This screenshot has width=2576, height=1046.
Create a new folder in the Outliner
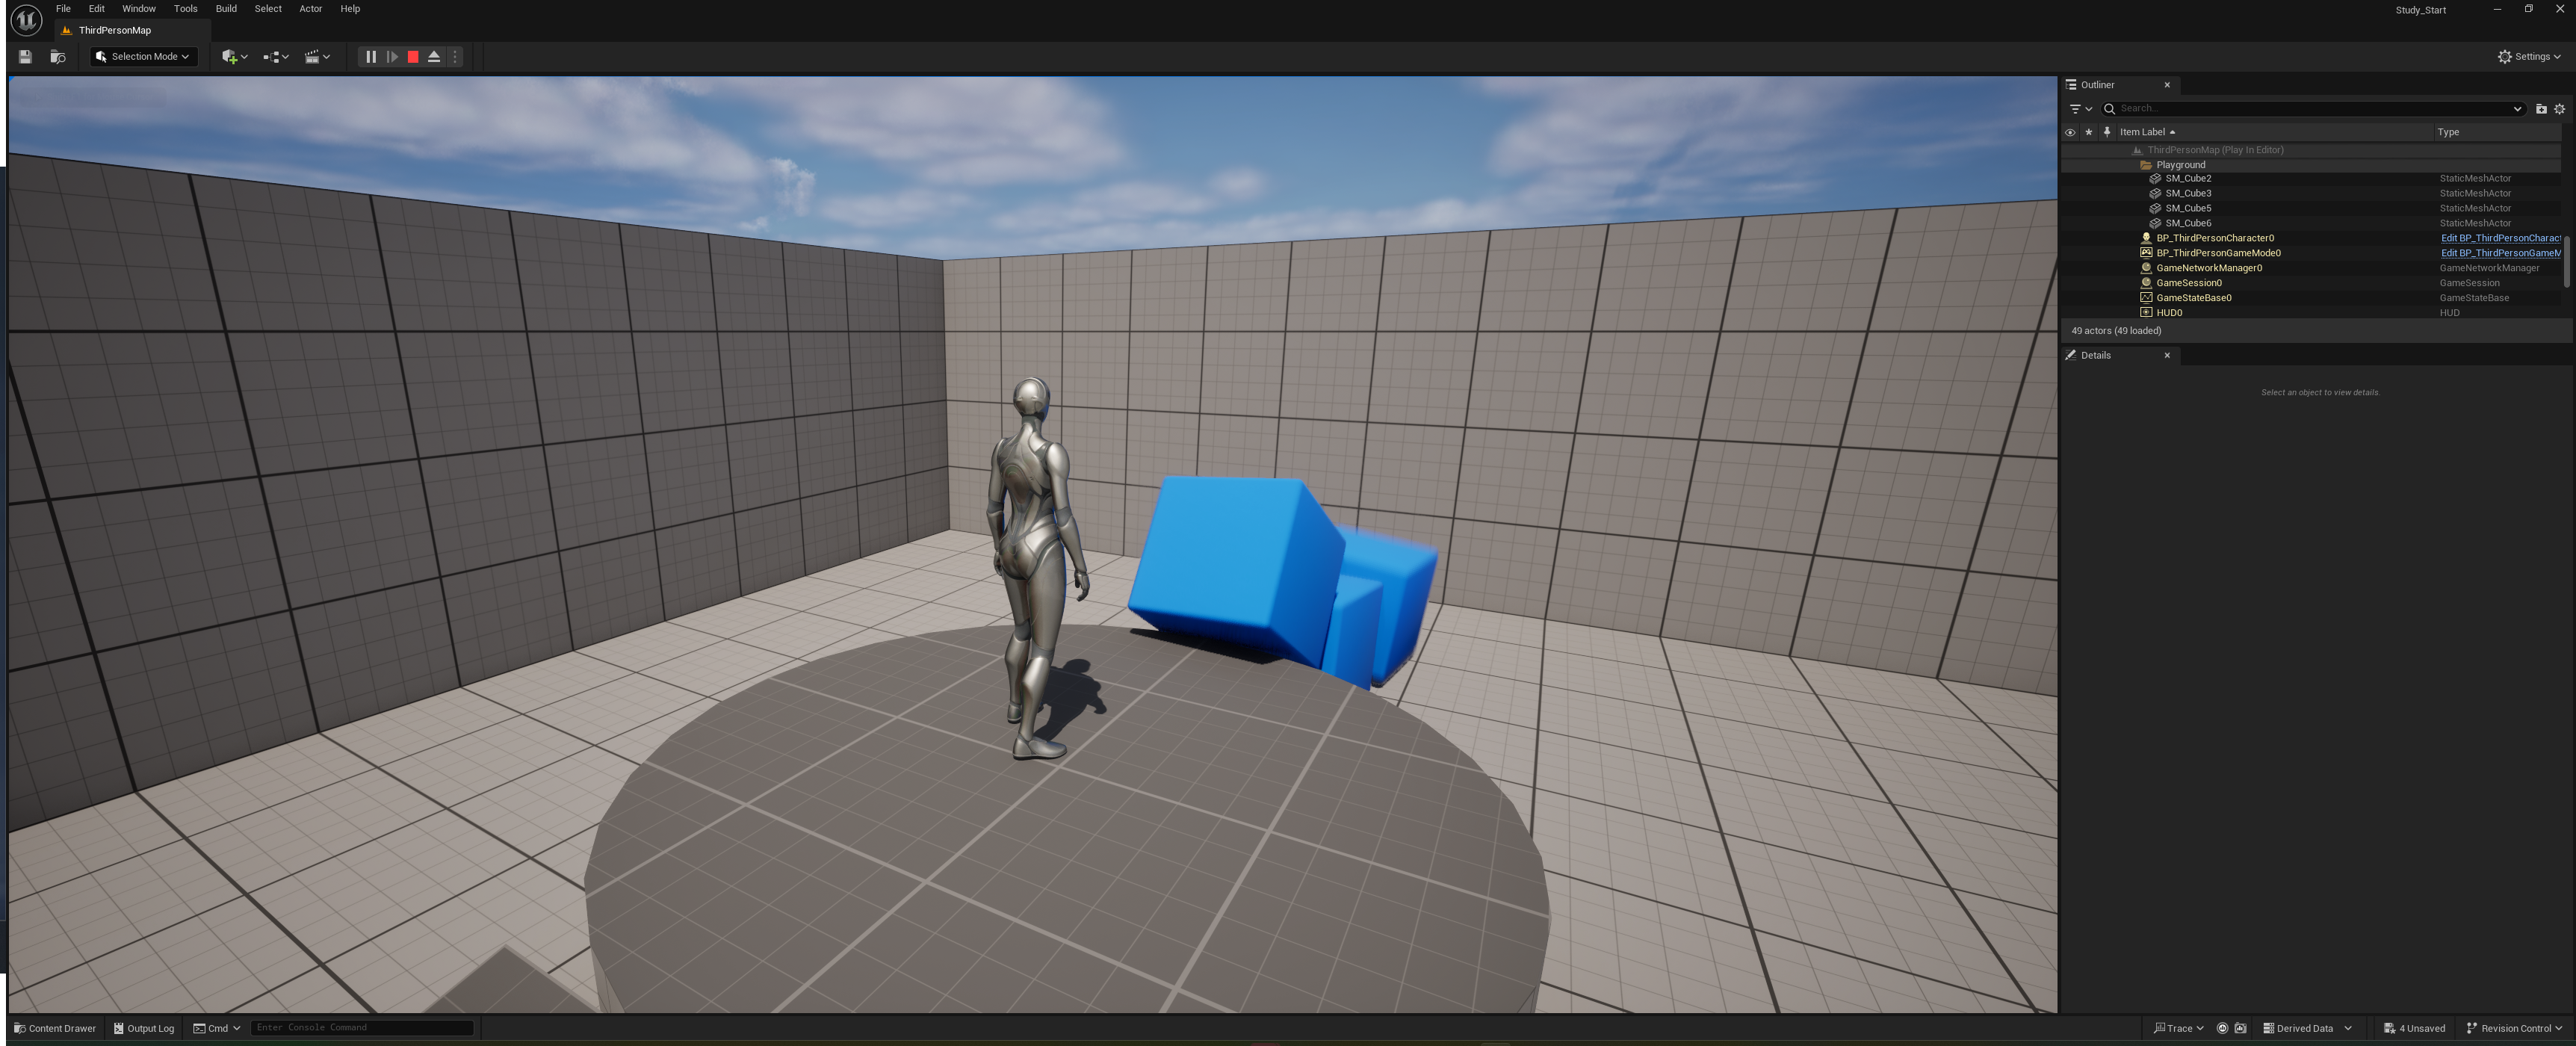pyautogui.click(x=2541, y=109)
